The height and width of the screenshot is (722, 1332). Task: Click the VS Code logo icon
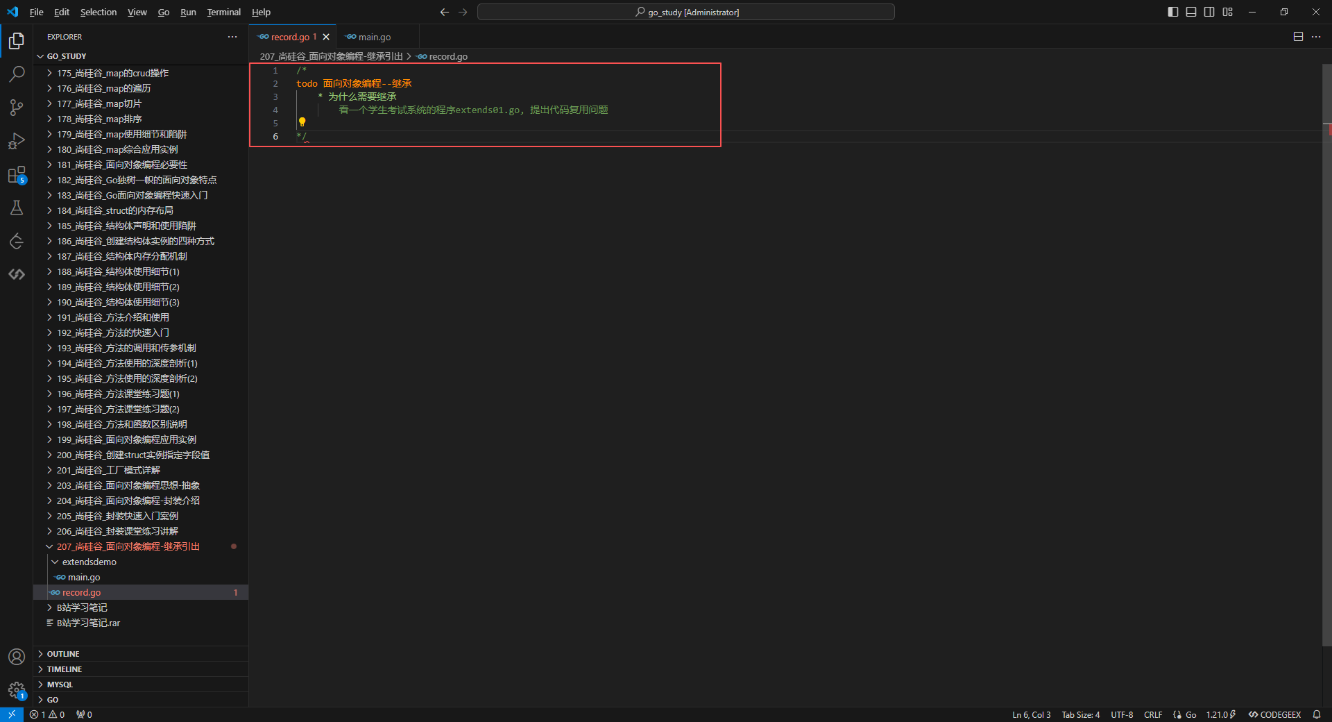pyautogui.click(x=12, y=12)
